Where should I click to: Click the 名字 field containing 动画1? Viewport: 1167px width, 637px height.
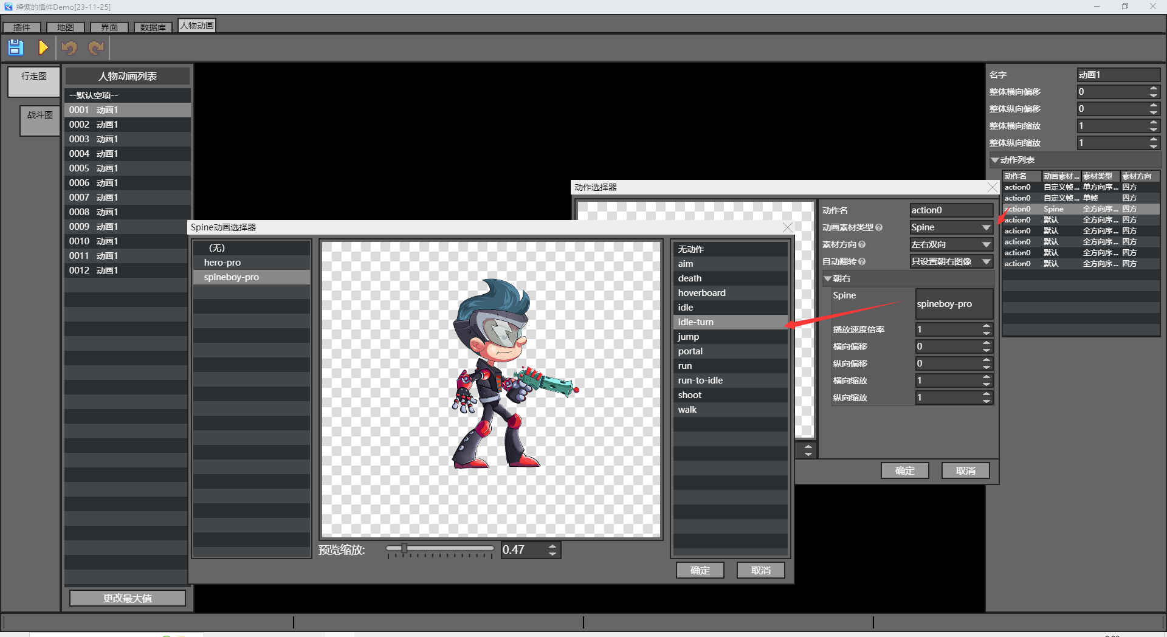tap(1118, 75)
